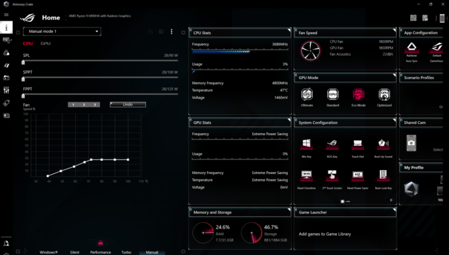The height and width of the screenshot is (255, 449).
Task: Click the FPPT slider handle
Action: 23,96
